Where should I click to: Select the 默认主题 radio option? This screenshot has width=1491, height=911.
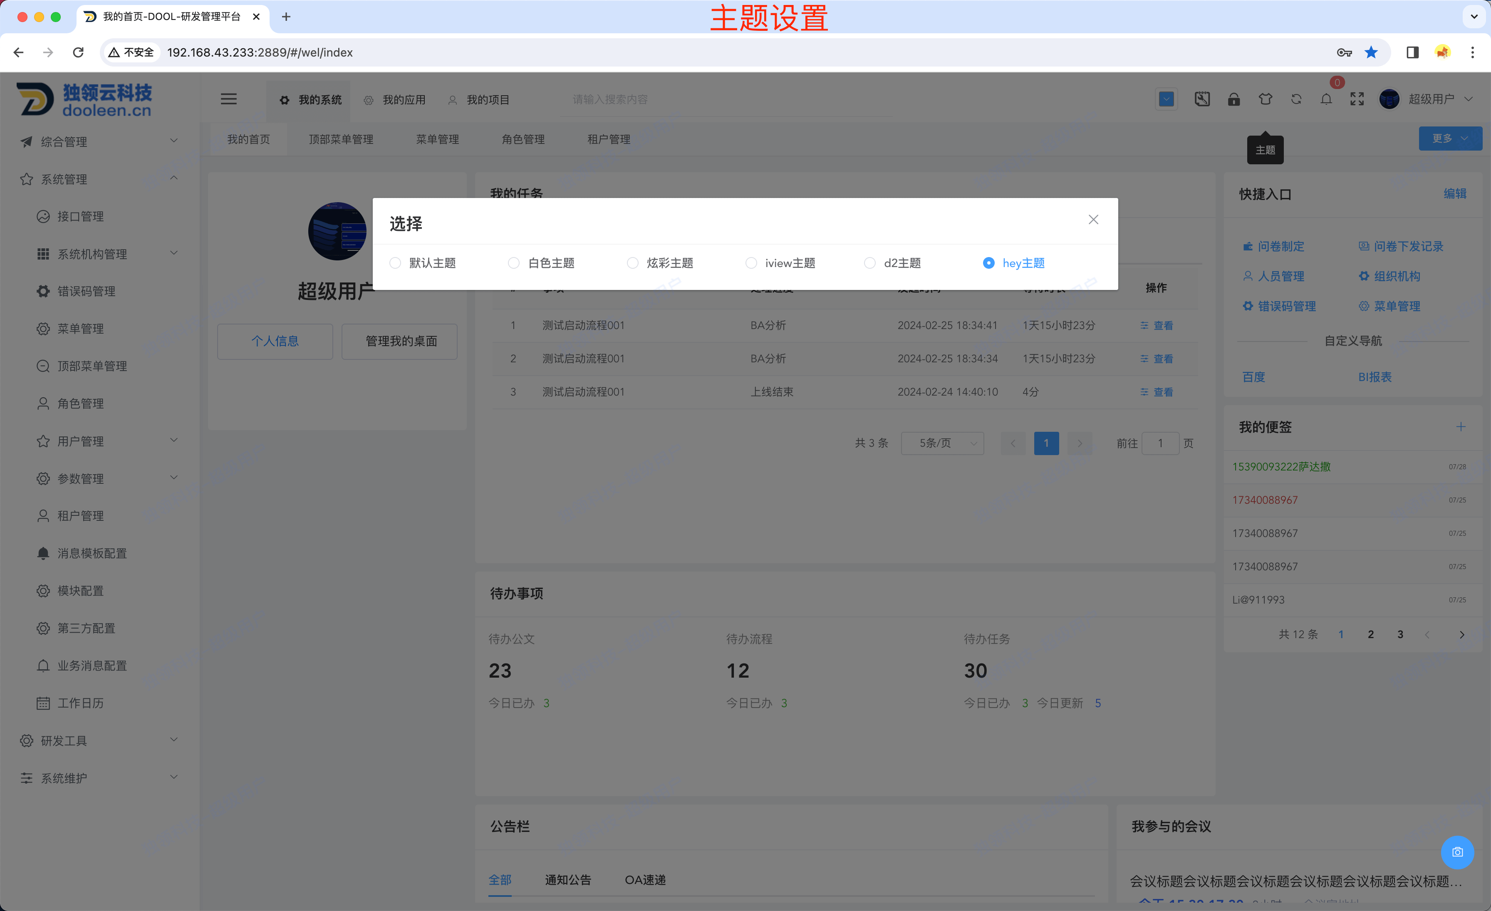(422, 263)
